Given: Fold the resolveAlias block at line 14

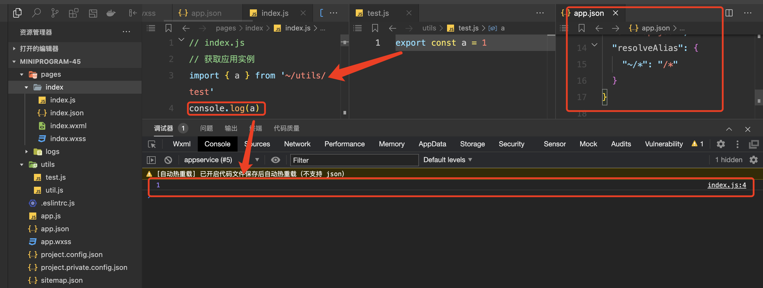Looking at the screenshot, I should [x=594, y=45].
